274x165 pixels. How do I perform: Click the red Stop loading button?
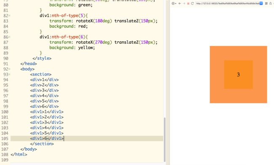(x=188, y=3)
